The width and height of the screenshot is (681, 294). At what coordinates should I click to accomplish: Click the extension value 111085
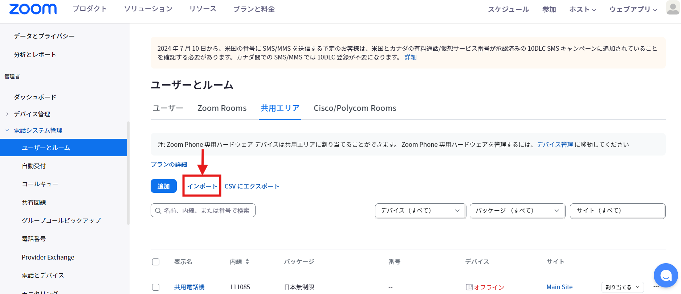coord(240,287)
